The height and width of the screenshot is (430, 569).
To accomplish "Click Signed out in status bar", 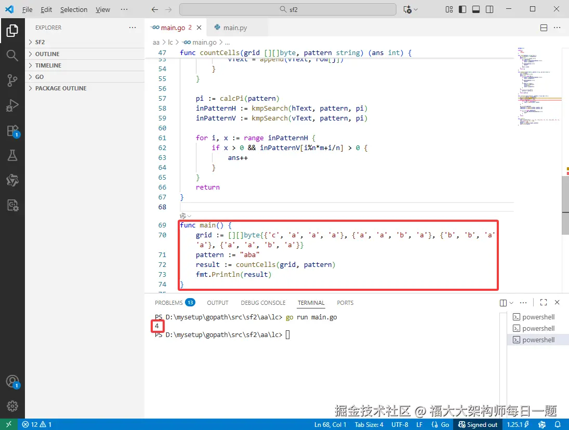I will coord(478,424).
